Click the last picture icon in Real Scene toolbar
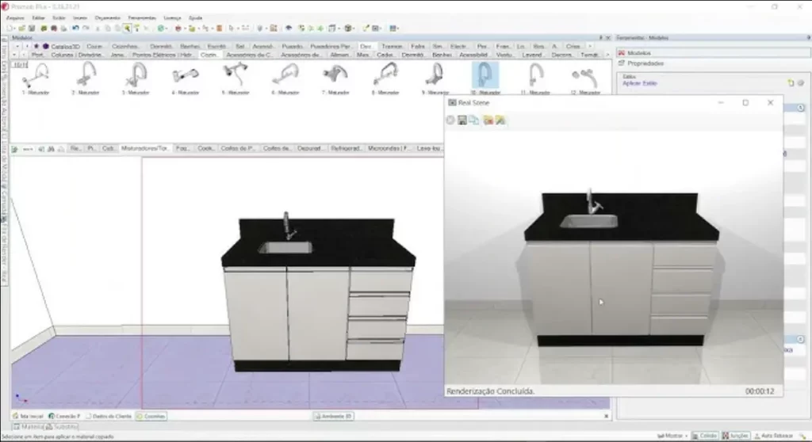This screenshot has height=442, width=812. tap(500, 120)
